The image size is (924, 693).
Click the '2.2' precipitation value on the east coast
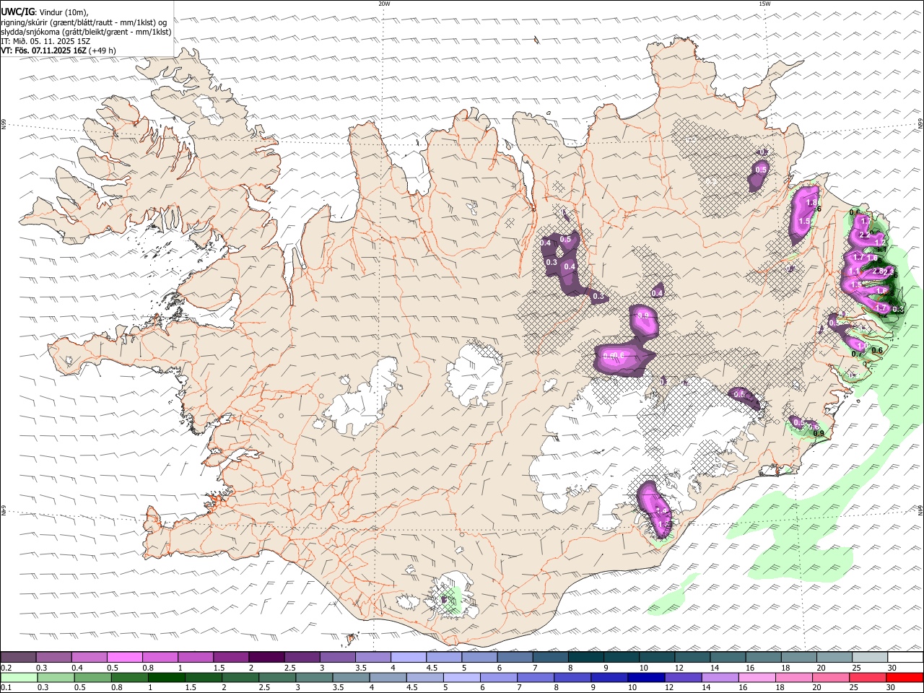click(x=865, y=235)
